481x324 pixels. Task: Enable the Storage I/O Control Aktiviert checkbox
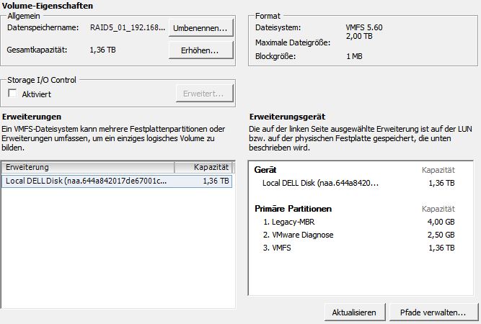click(x=12, y=94)
